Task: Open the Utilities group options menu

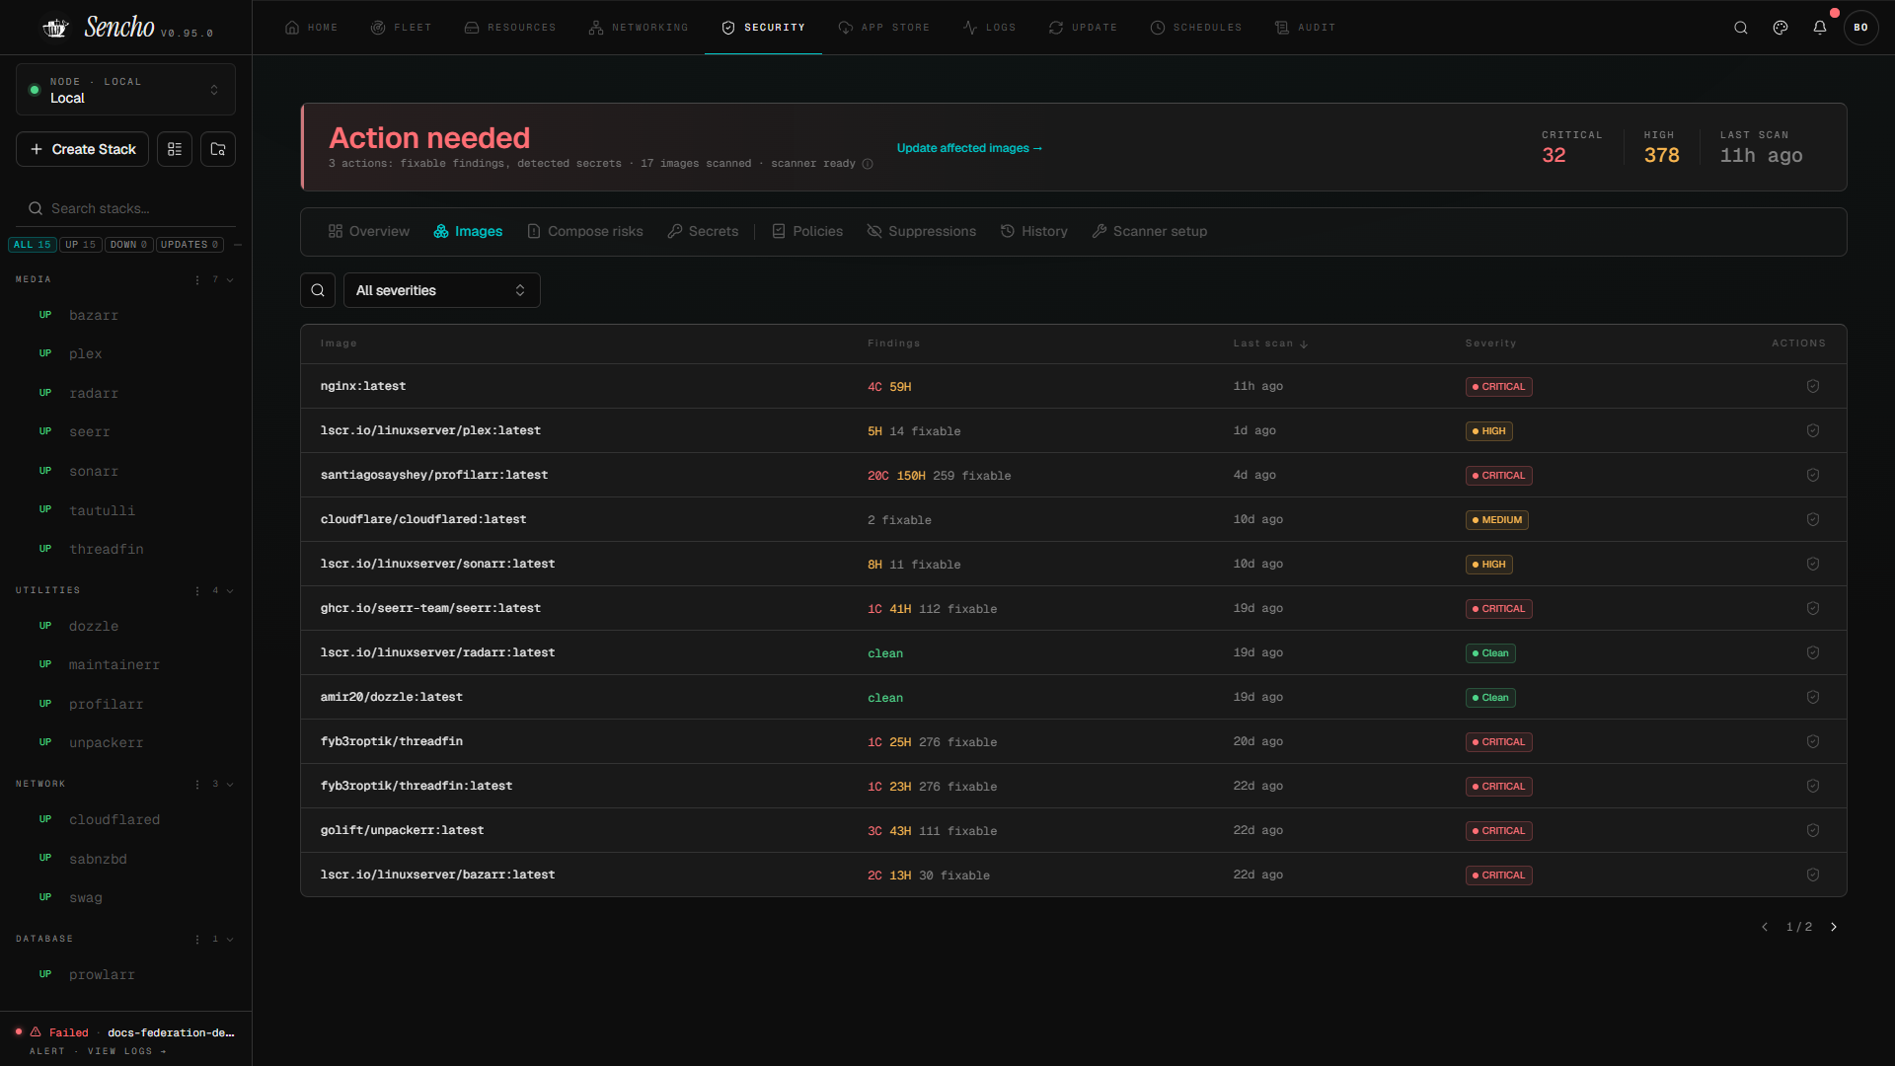Action: pos(197,591)
